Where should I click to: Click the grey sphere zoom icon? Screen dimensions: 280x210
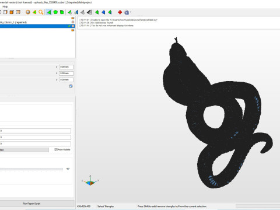(x=28, y=12)
